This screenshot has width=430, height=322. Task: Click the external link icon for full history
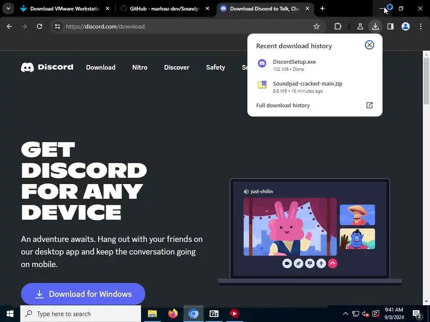pyautogui.click(x=370, y=105)
